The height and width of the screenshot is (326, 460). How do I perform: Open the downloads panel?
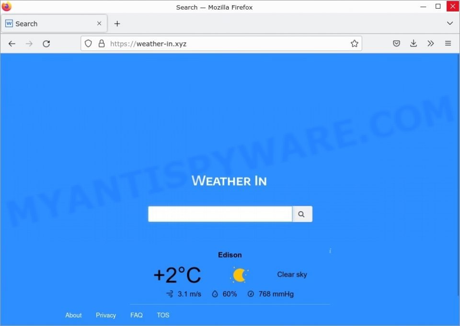tap(414, 44)
